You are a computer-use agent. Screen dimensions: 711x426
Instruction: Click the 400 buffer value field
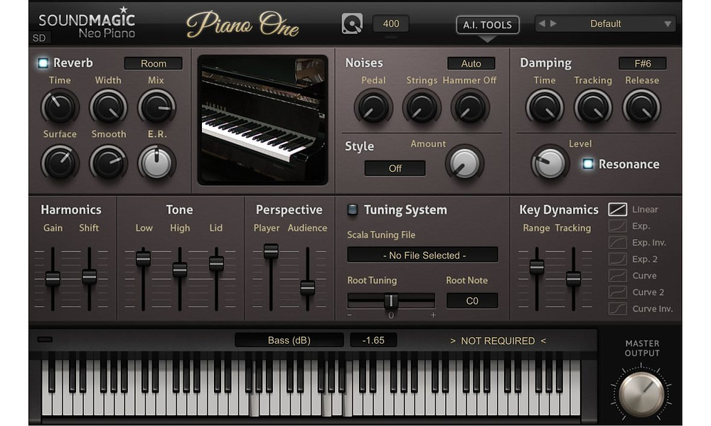click(x=391, y=23)
